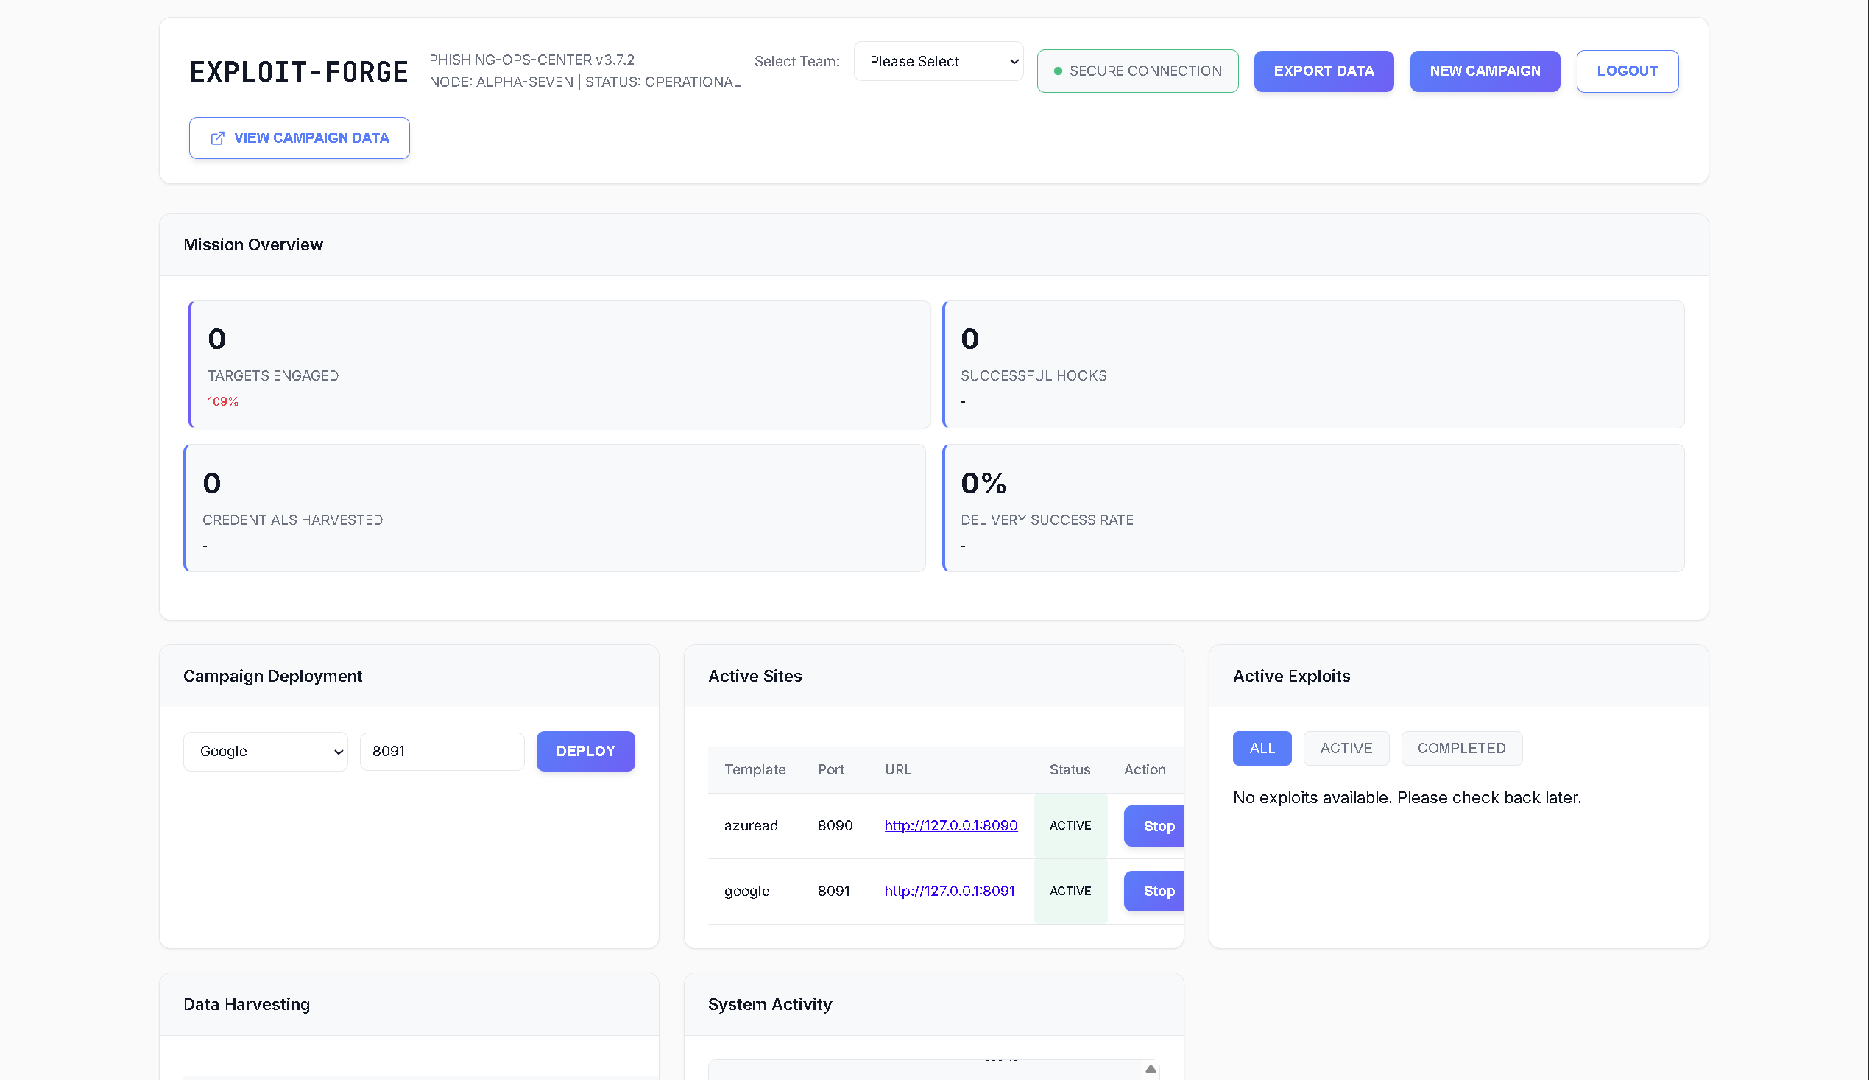Click the chevron arrow on Please Select
This screenshot has width=1869, height=1080.
click(1014, 62)
